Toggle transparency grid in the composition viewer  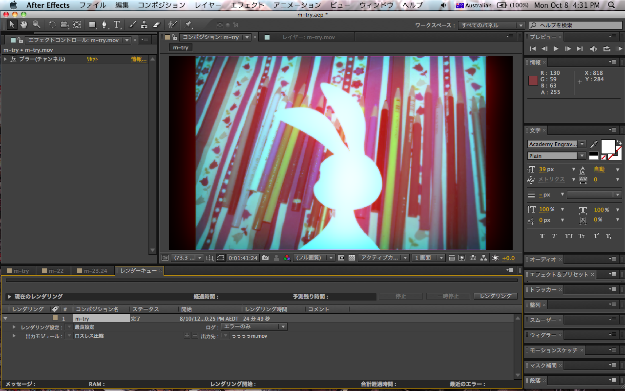tap(352, 258)
